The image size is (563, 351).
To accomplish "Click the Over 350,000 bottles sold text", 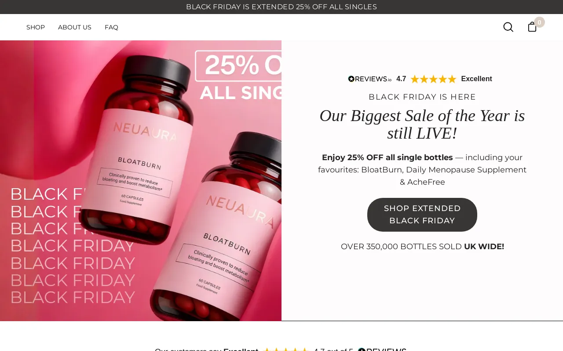I will point(422,247).
